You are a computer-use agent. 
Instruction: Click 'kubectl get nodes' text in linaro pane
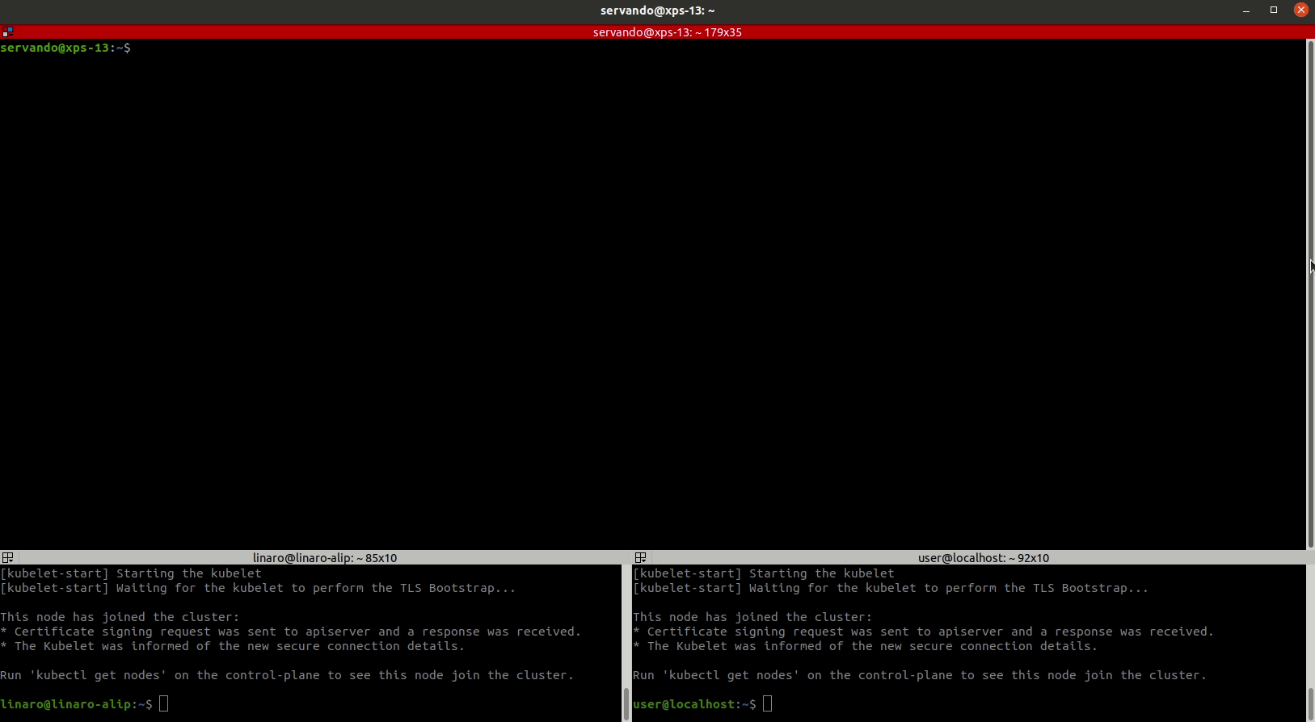(x=98, y=675)
